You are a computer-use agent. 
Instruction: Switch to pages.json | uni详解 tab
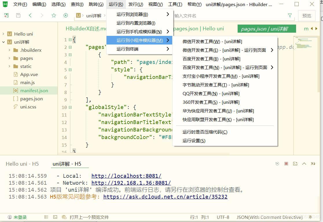click(x=267, y=29)
